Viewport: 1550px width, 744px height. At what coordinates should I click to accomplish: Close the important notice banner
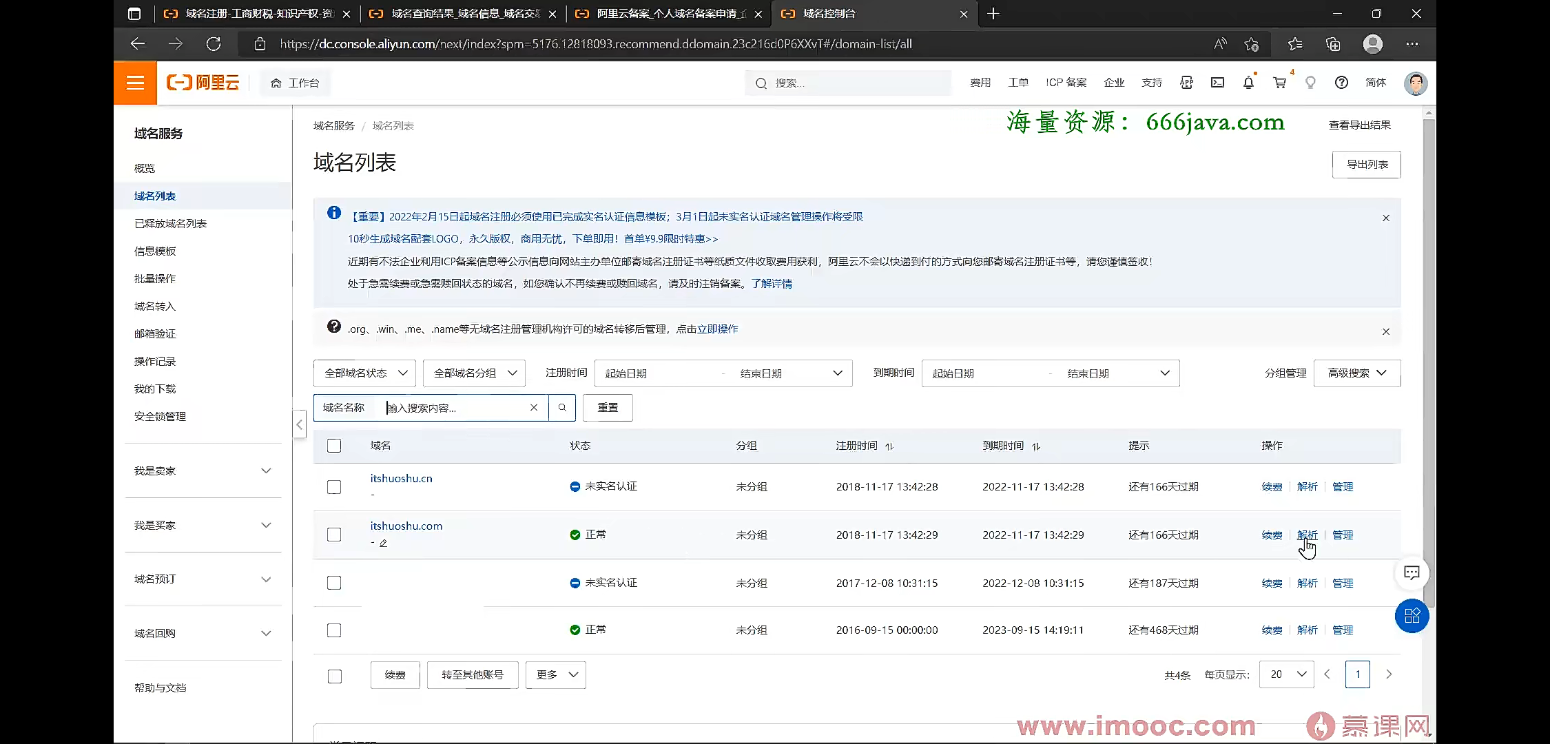coord(1386,218)
